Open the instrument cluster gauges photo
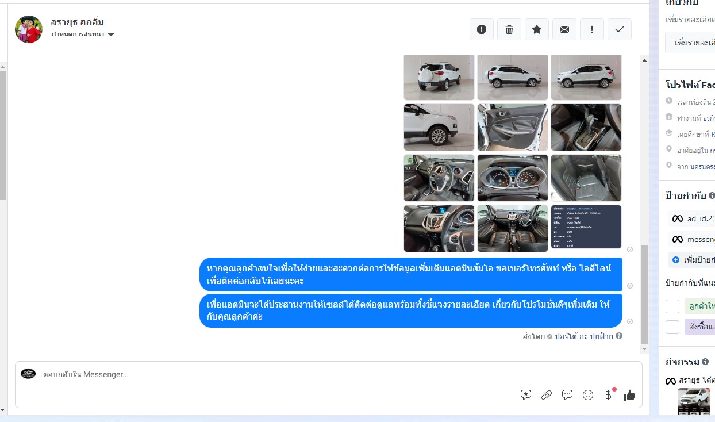Viewport: 715px width, 422px height. click(513, 178)
